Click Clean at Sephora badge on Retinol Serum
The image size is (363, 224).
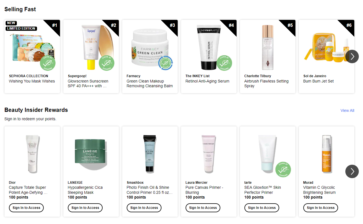224,63
